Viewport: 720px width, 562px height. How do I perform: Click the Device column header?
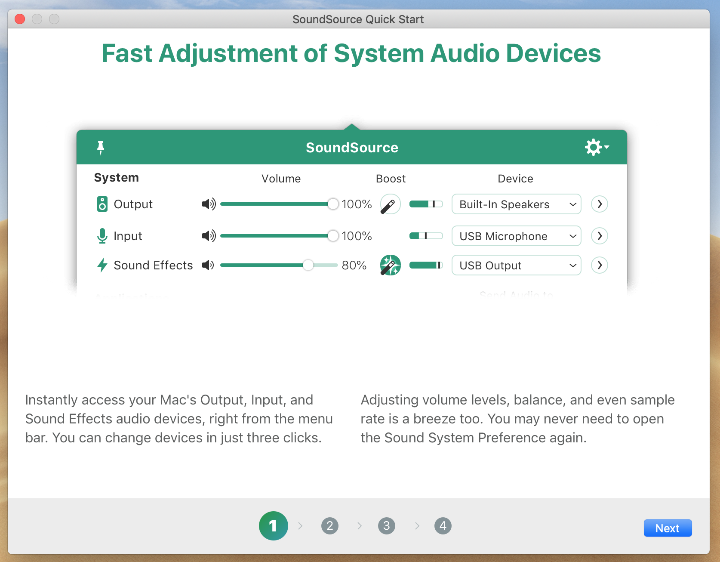pos(515,179)
